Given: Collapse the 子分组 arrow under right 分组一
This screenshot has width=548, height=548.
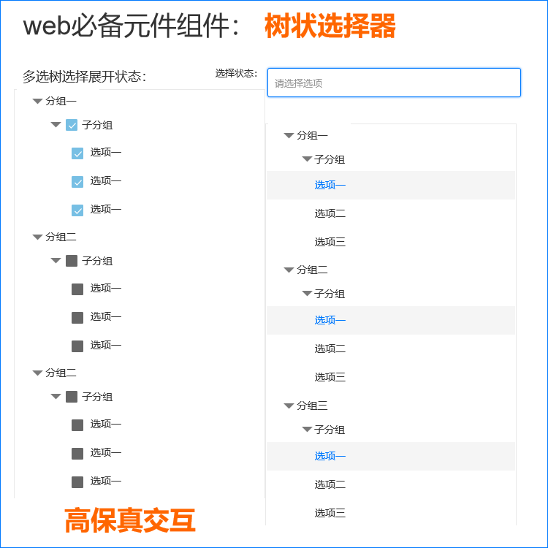Looking at the screenshot, I should 307,159.
